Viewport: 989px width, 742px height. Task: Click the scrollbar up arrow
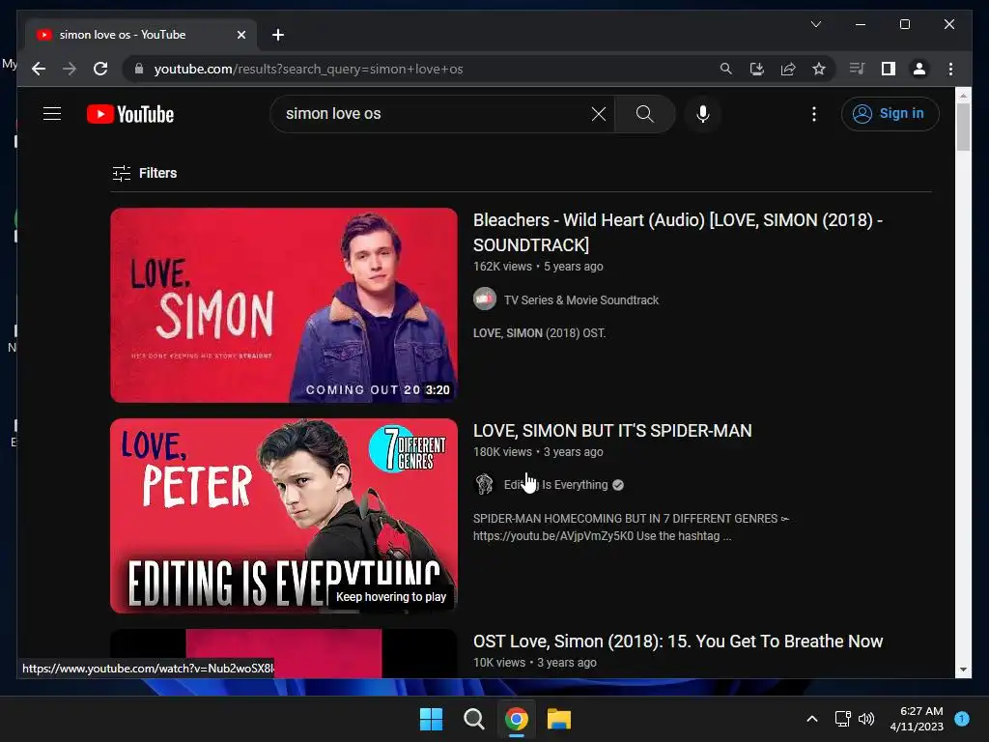tap(963, 96)
